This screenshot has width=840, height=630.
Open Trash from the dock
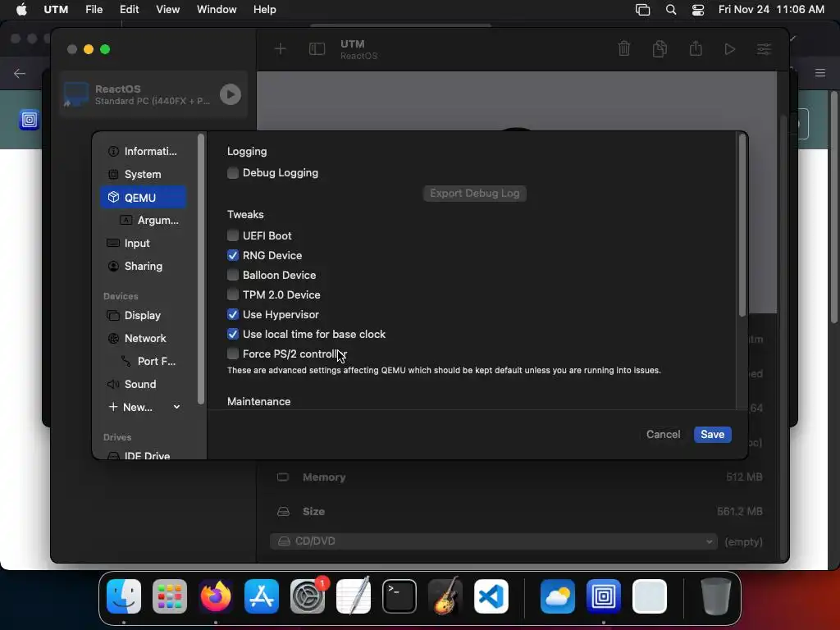[x=715, y=596]
